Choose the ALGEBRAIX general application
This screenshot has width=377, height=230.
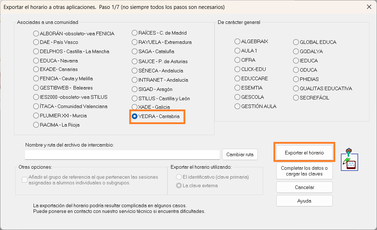(237, 41)
